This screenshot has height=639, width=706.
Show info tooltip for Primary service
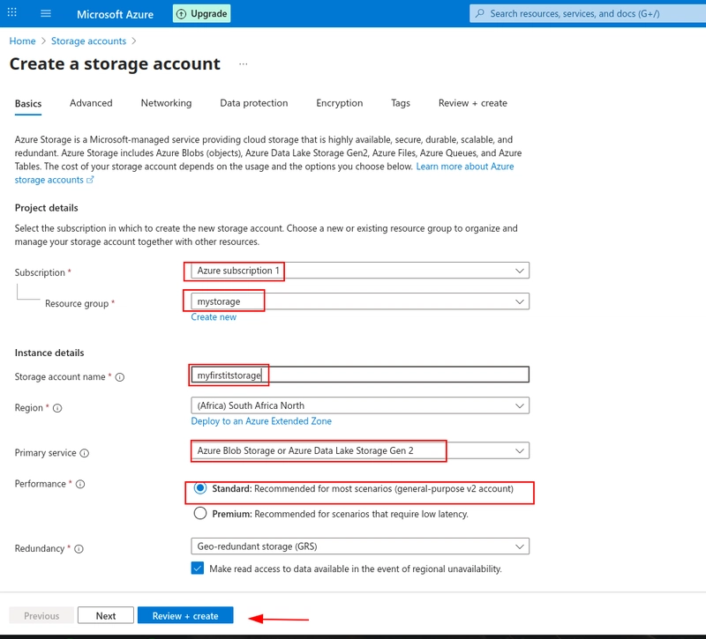tap(85, 453)
